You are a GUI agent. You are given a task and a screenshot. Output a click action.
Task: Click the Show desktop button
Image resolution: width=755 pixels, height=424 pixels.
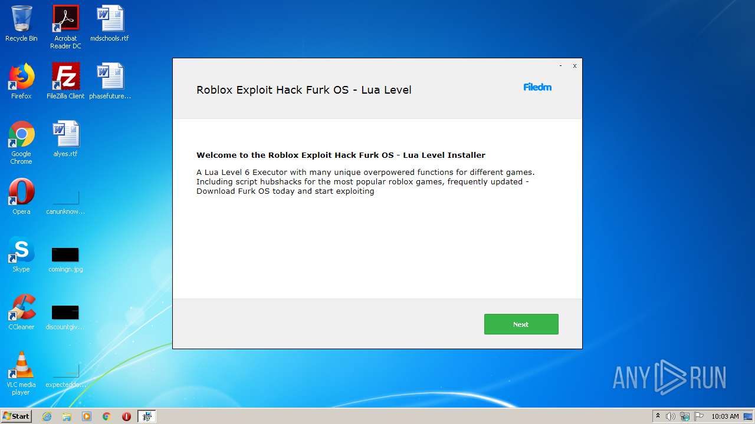(x=748, y=416)
